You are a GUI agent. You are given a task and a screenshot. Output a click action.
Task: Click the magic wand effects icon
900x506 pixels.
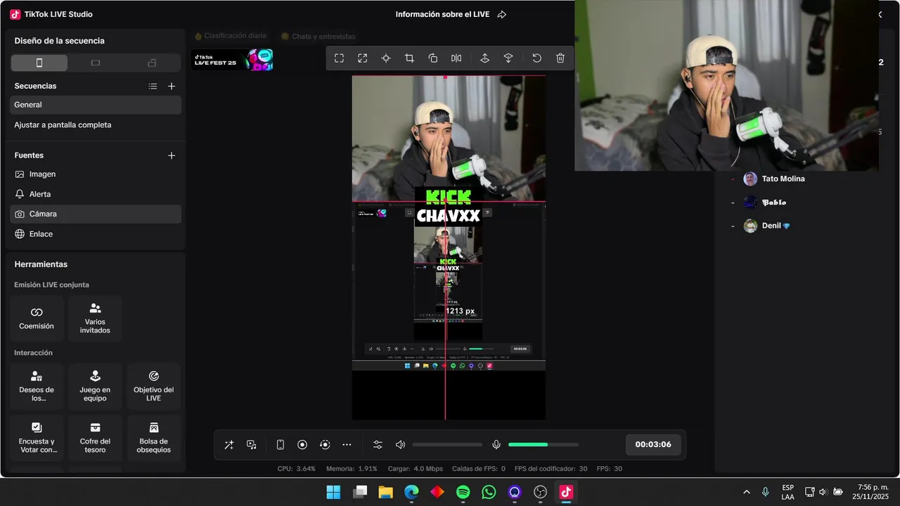point(229,445)
